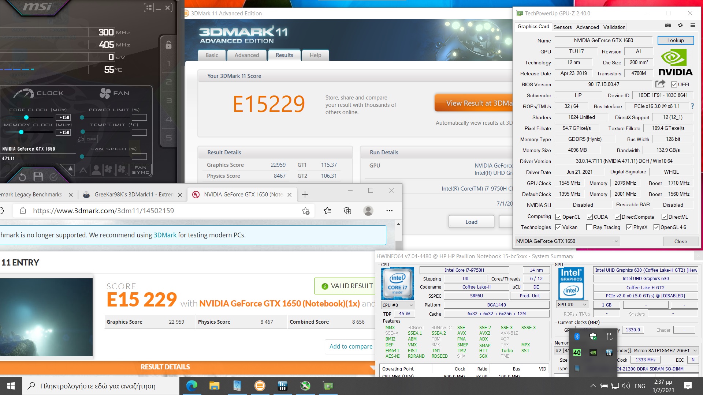Open a new Edge tab with plus
703x395 pixels.
[305, 195]
